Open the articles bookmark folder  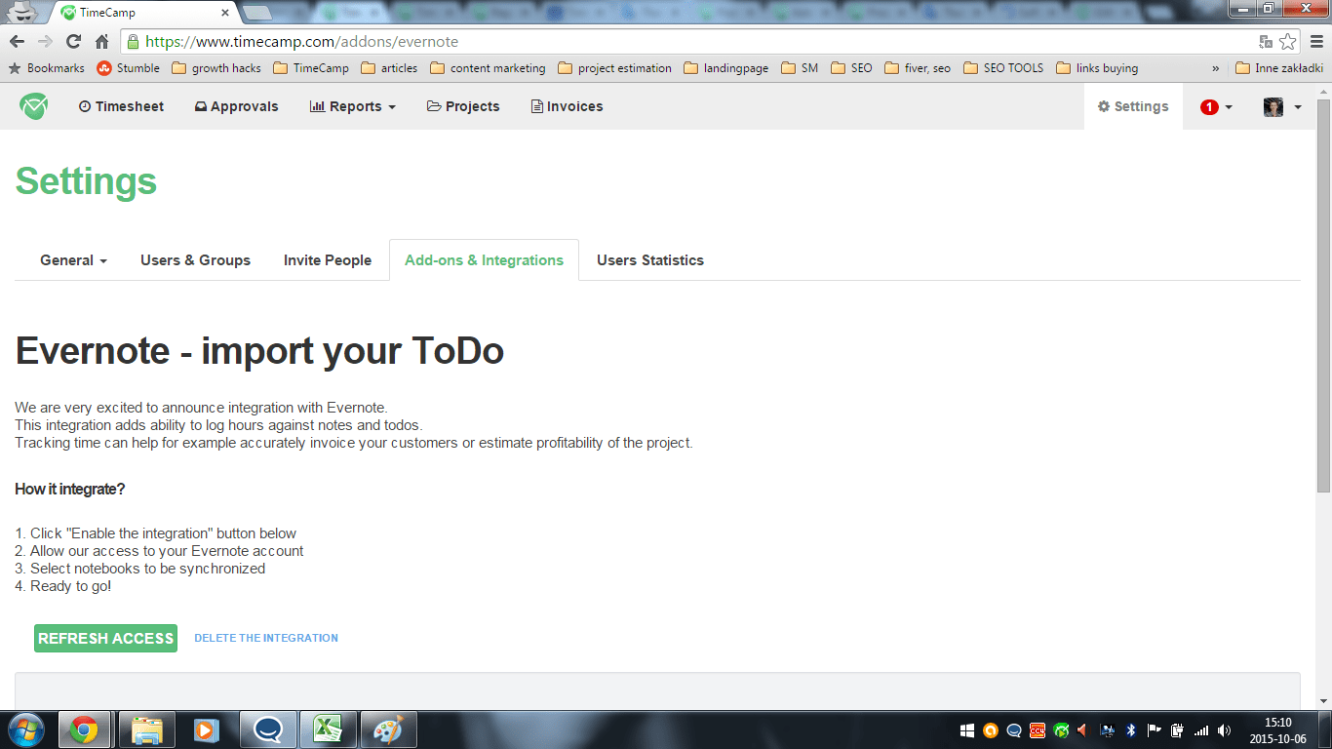point(389,68)
